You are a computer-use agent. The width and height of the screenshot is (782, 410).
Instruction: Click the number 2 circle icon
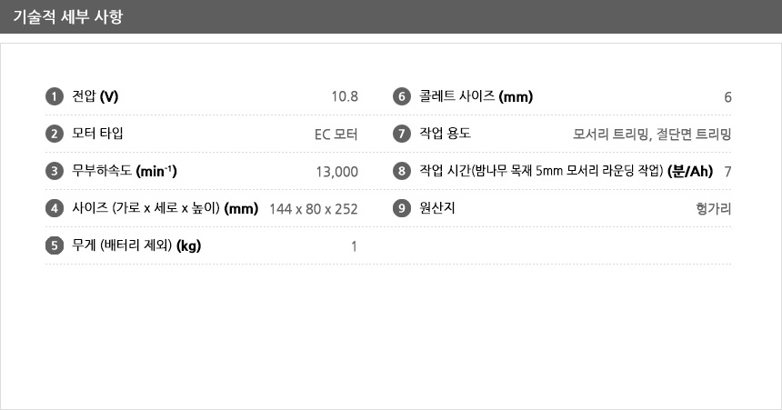pyautogui.click(x=55, y=134)
